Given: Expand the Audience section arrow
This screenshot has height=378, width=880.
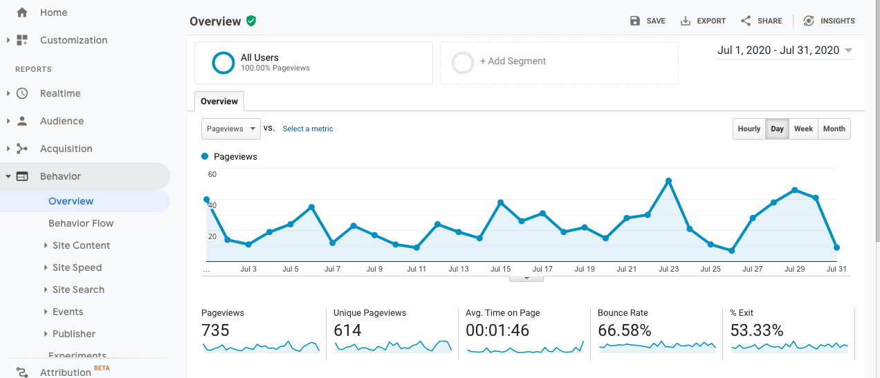Looking at the screenshot, I should pos(8,121).
